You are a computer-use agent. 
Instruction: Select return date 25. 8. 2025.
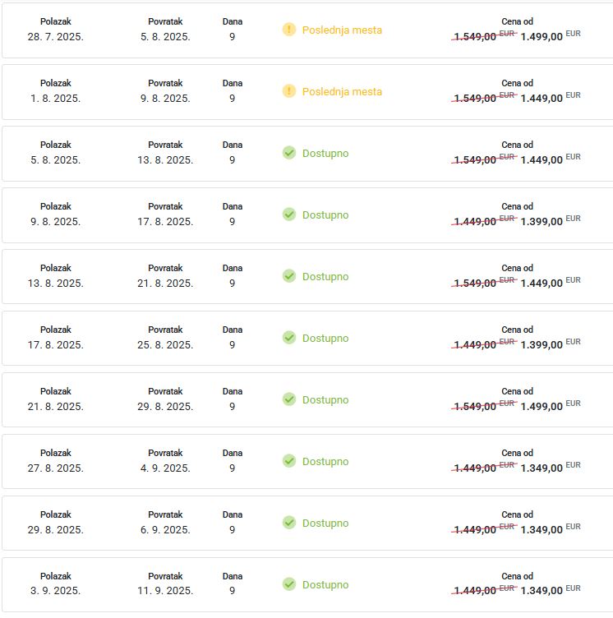pos(165,344)
